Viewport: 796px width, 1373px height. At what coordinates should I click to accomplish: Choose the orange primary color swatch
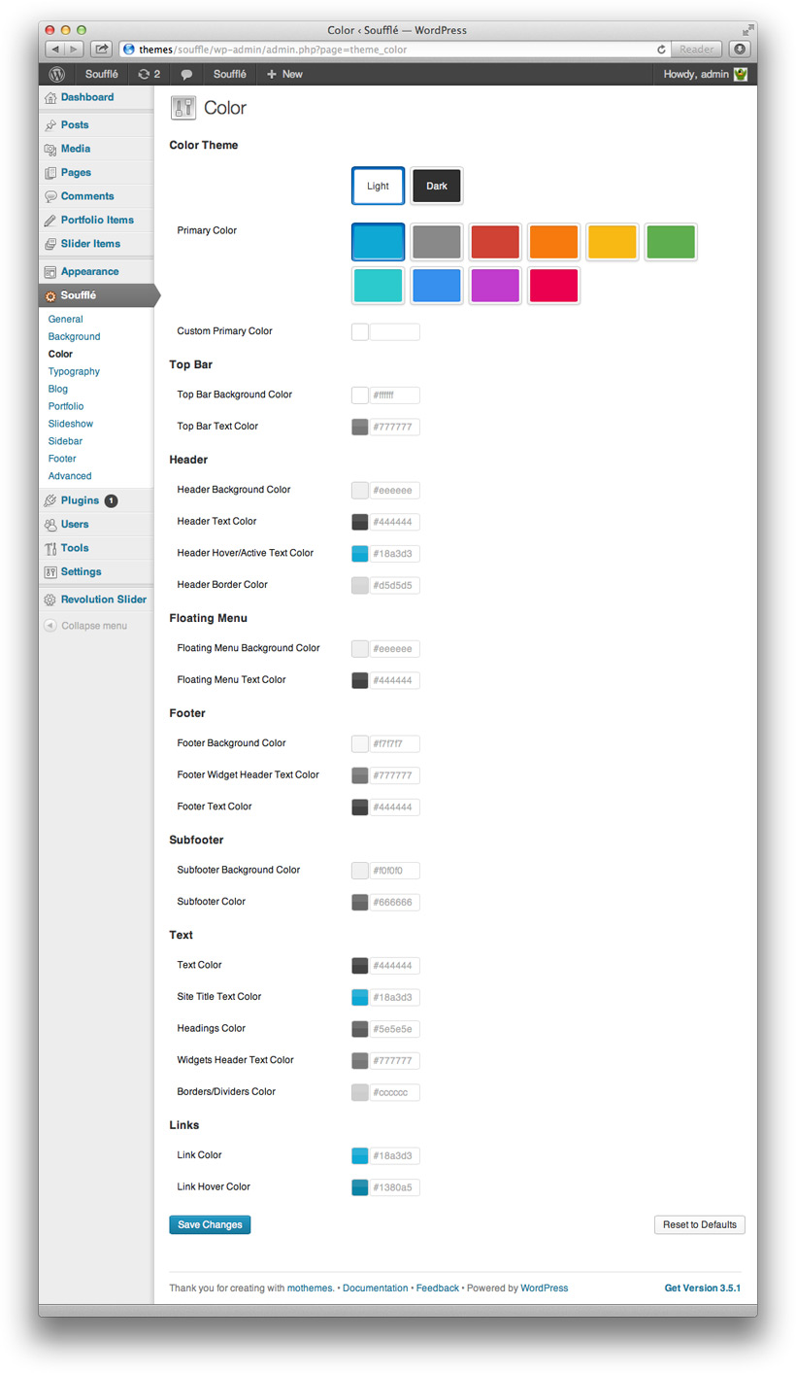coord(553,242)
